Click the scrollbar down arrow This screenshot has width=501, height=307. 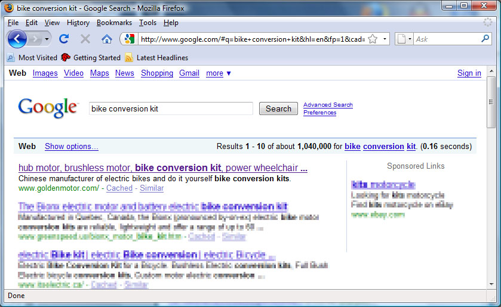(491, 284)
